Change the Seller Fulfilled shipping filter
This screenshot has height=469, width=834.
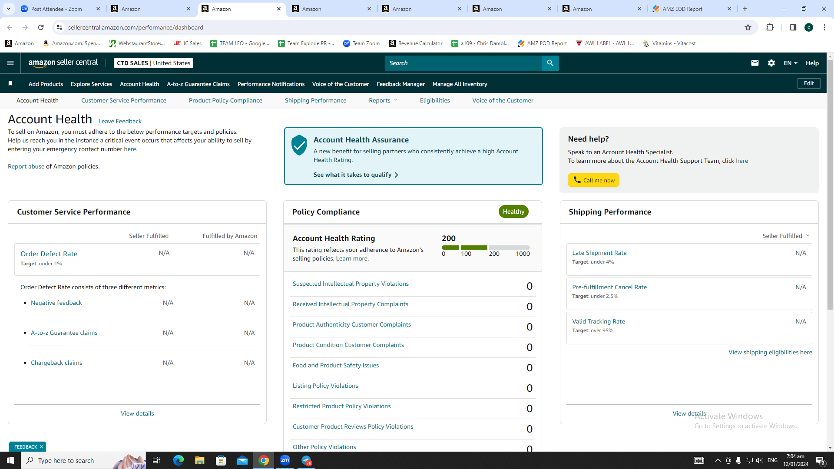pos(786,236)
